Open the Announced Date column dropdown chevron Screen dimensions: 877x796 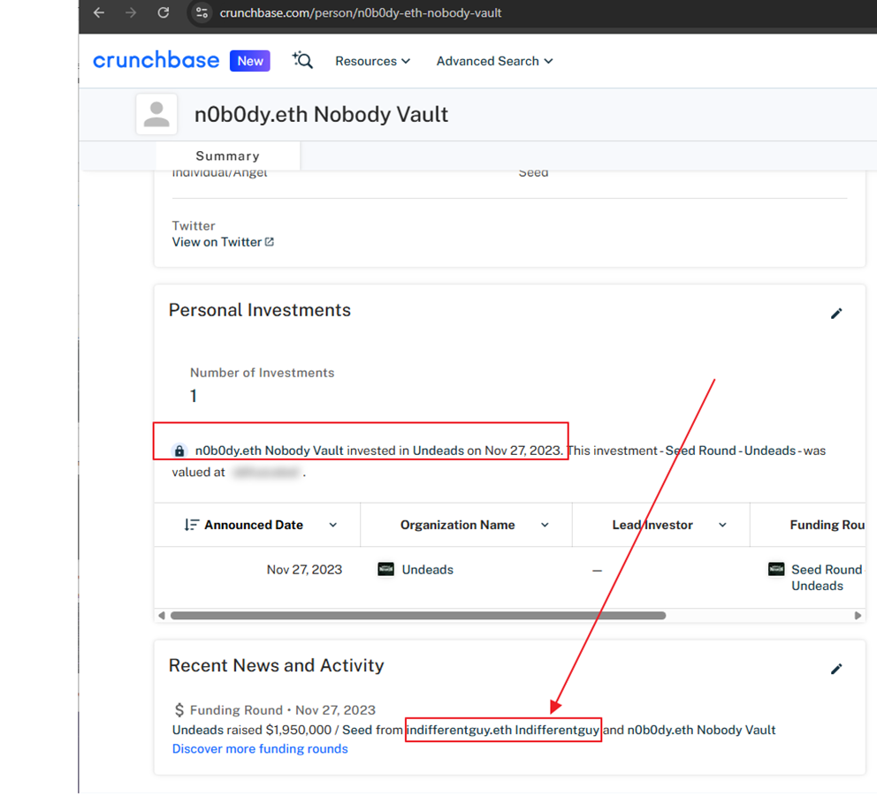(332, 525)
